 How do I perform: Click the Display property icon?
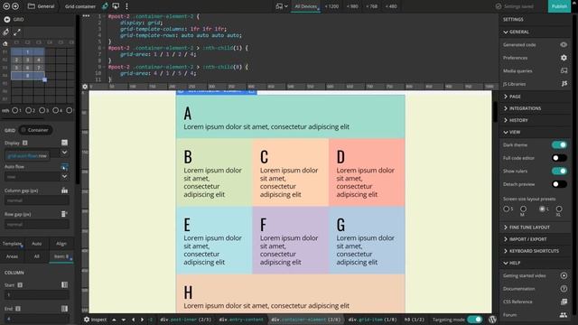[x=64, y=143]
